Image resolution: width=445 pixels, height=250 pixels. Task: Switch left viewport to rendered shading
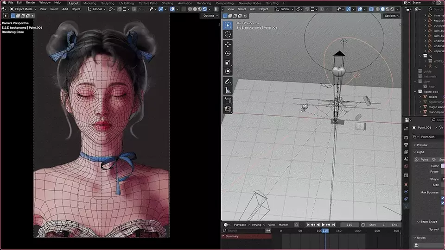(204, 9)
